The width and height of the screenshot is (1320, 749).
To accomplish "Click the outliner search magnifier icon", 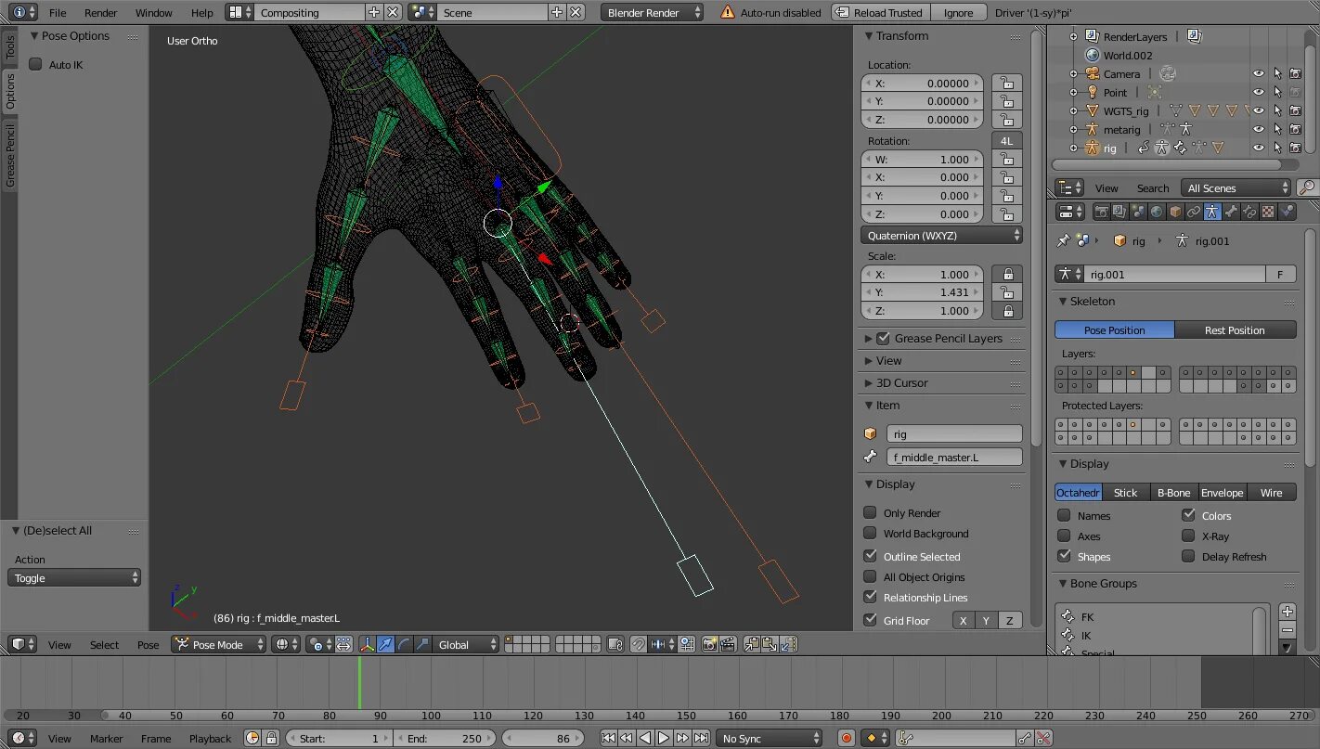I will (x=1307, y=187).
